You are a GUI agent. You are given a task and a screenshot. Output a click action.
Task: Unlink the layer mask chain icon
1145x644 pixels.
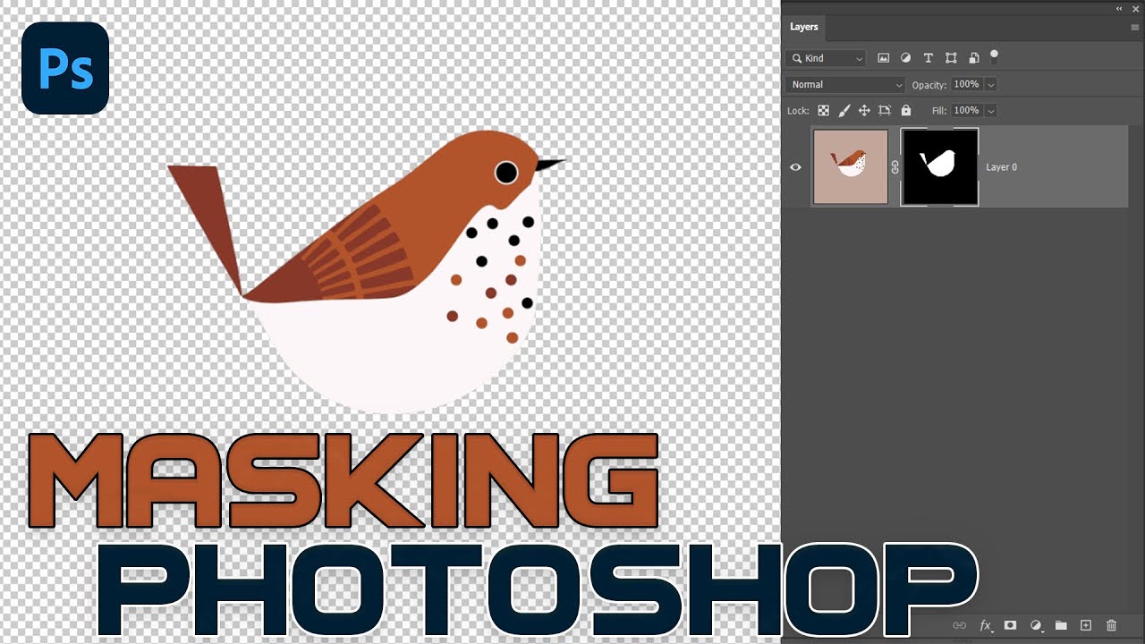pos(895,167)
